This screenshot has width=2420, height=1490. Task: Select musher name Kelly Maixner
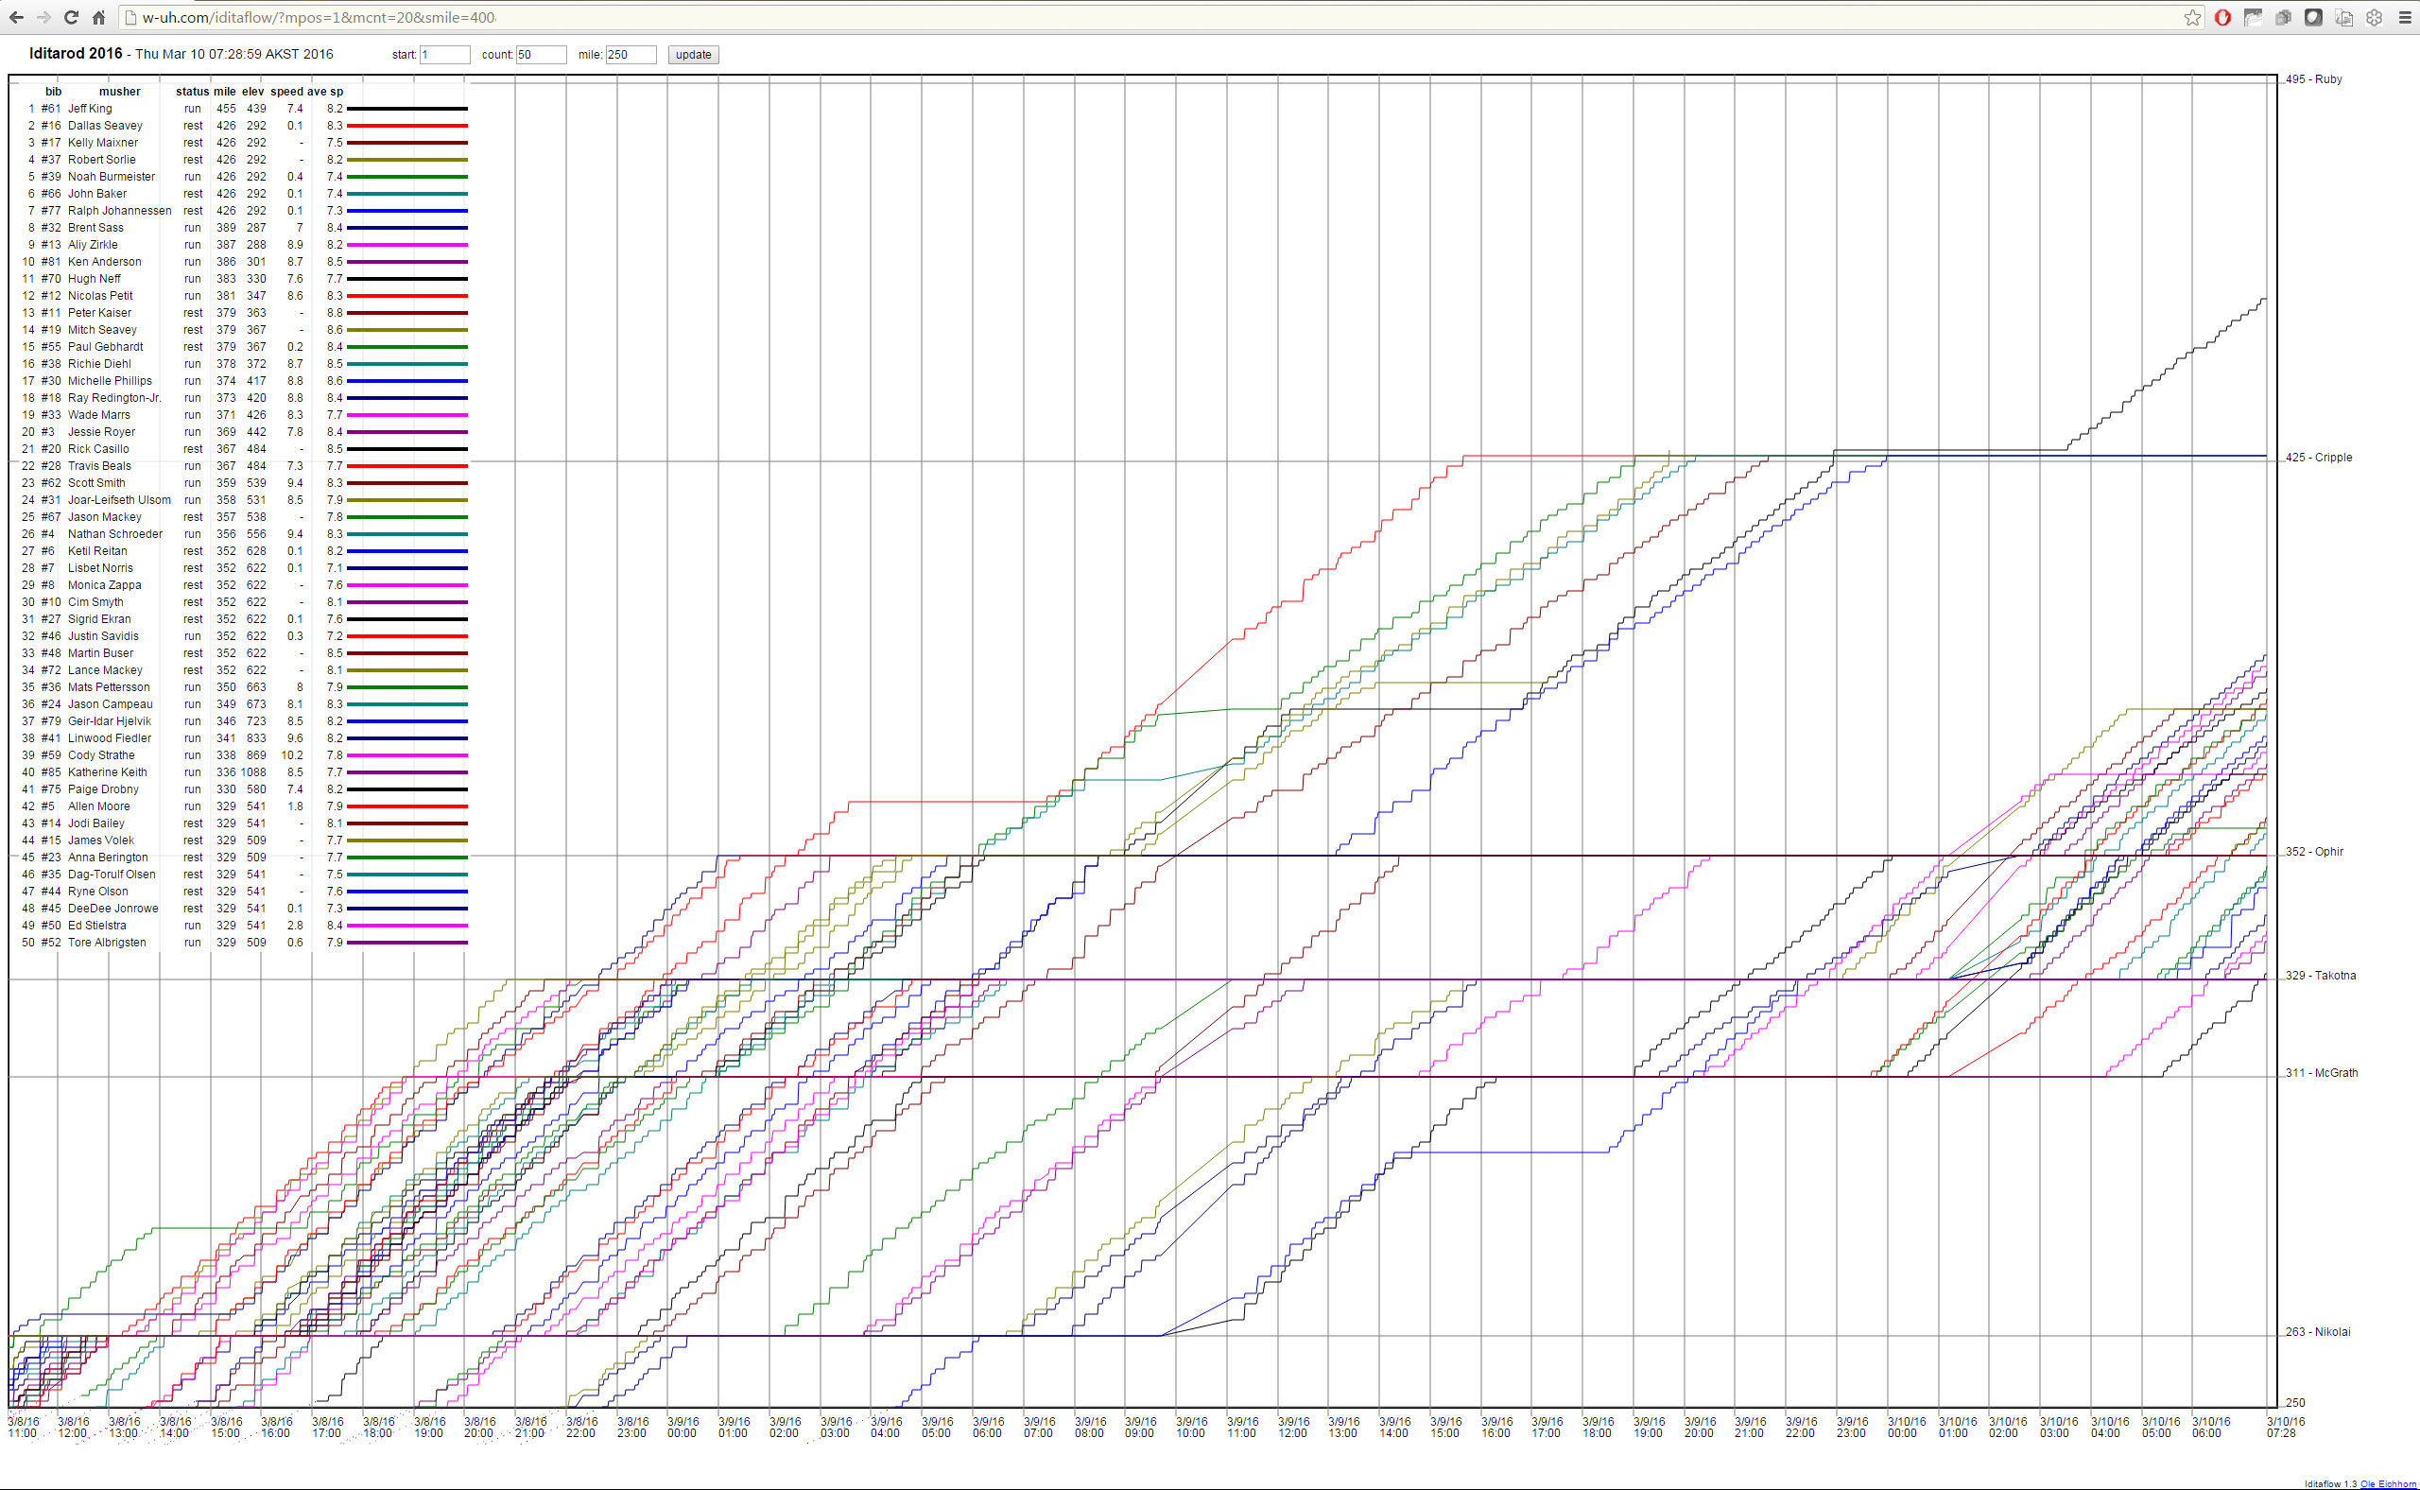tap(102, 143)
